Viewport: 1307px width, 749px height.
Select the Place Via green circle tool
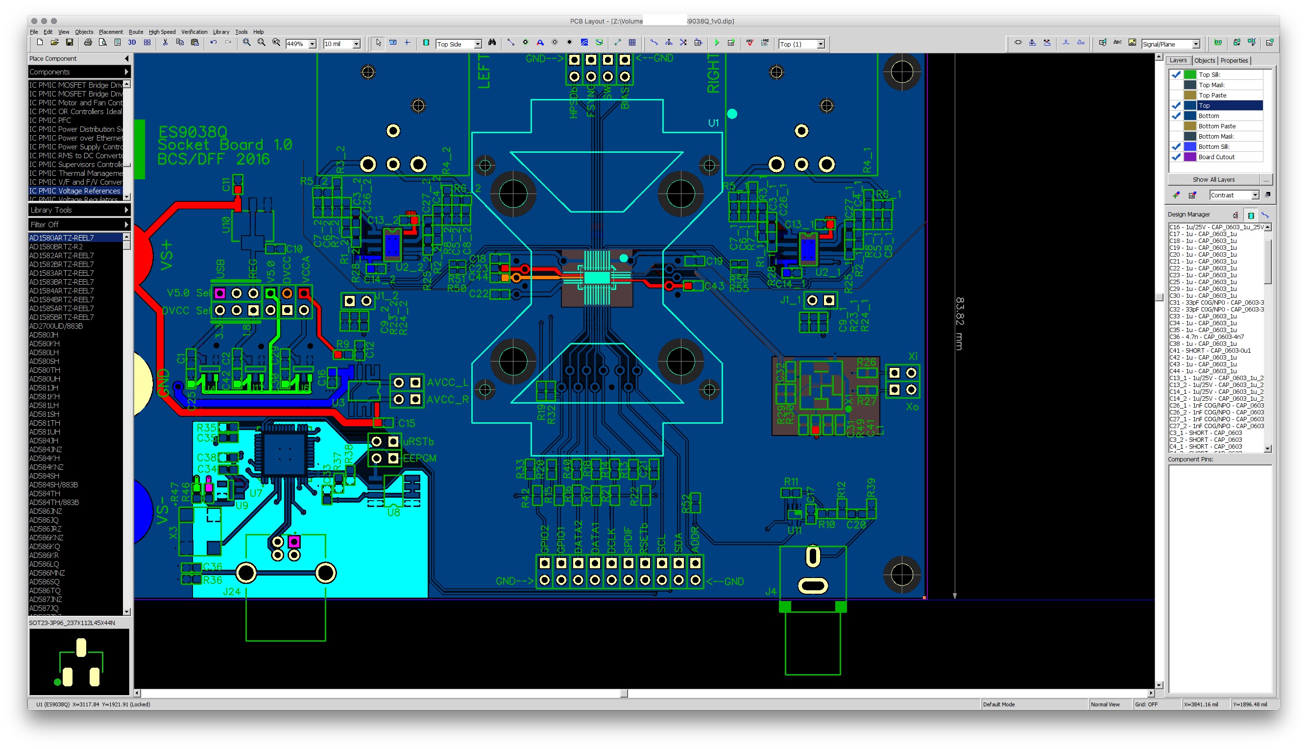pyautogui.click(x=526, y=43)
